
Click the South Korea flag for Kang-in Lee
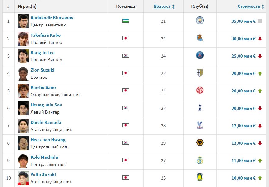125,55
